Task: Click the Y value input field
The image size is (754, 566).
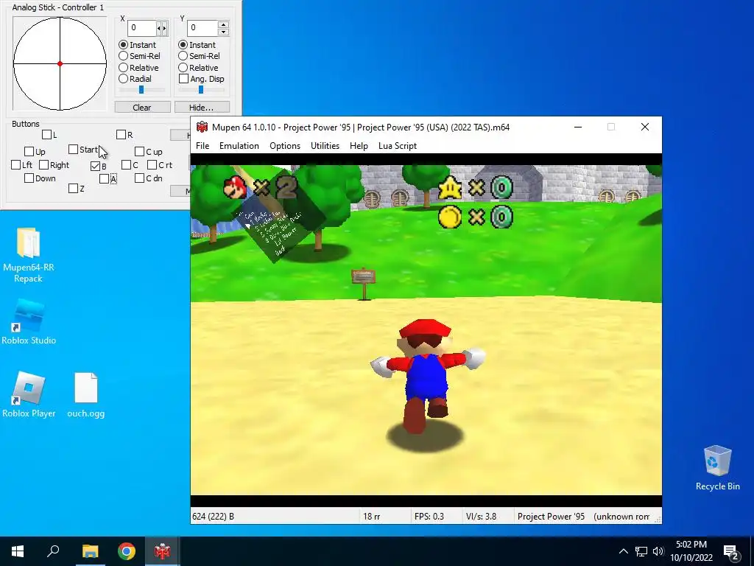Action: (x=202, y=28)
